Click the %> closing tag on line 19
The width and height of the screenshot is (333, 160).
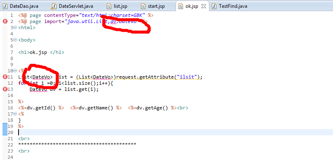(x=21, y=126)
